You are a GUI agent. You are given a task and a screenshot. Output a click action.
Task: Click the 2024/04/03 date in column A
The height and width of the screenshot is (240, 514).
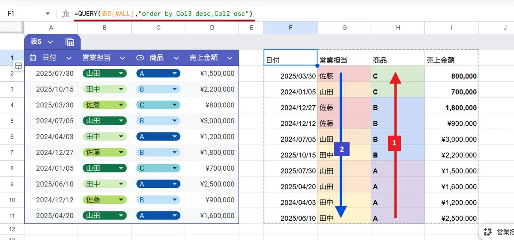pyautogui.click(x=55, y=136)
